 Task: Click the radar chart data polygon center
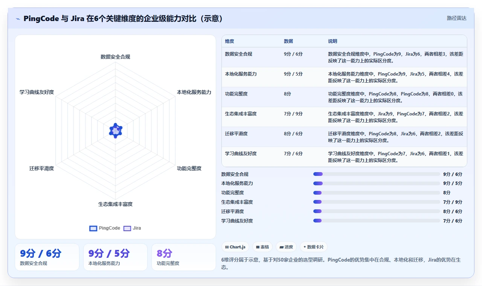pos(116,130)
